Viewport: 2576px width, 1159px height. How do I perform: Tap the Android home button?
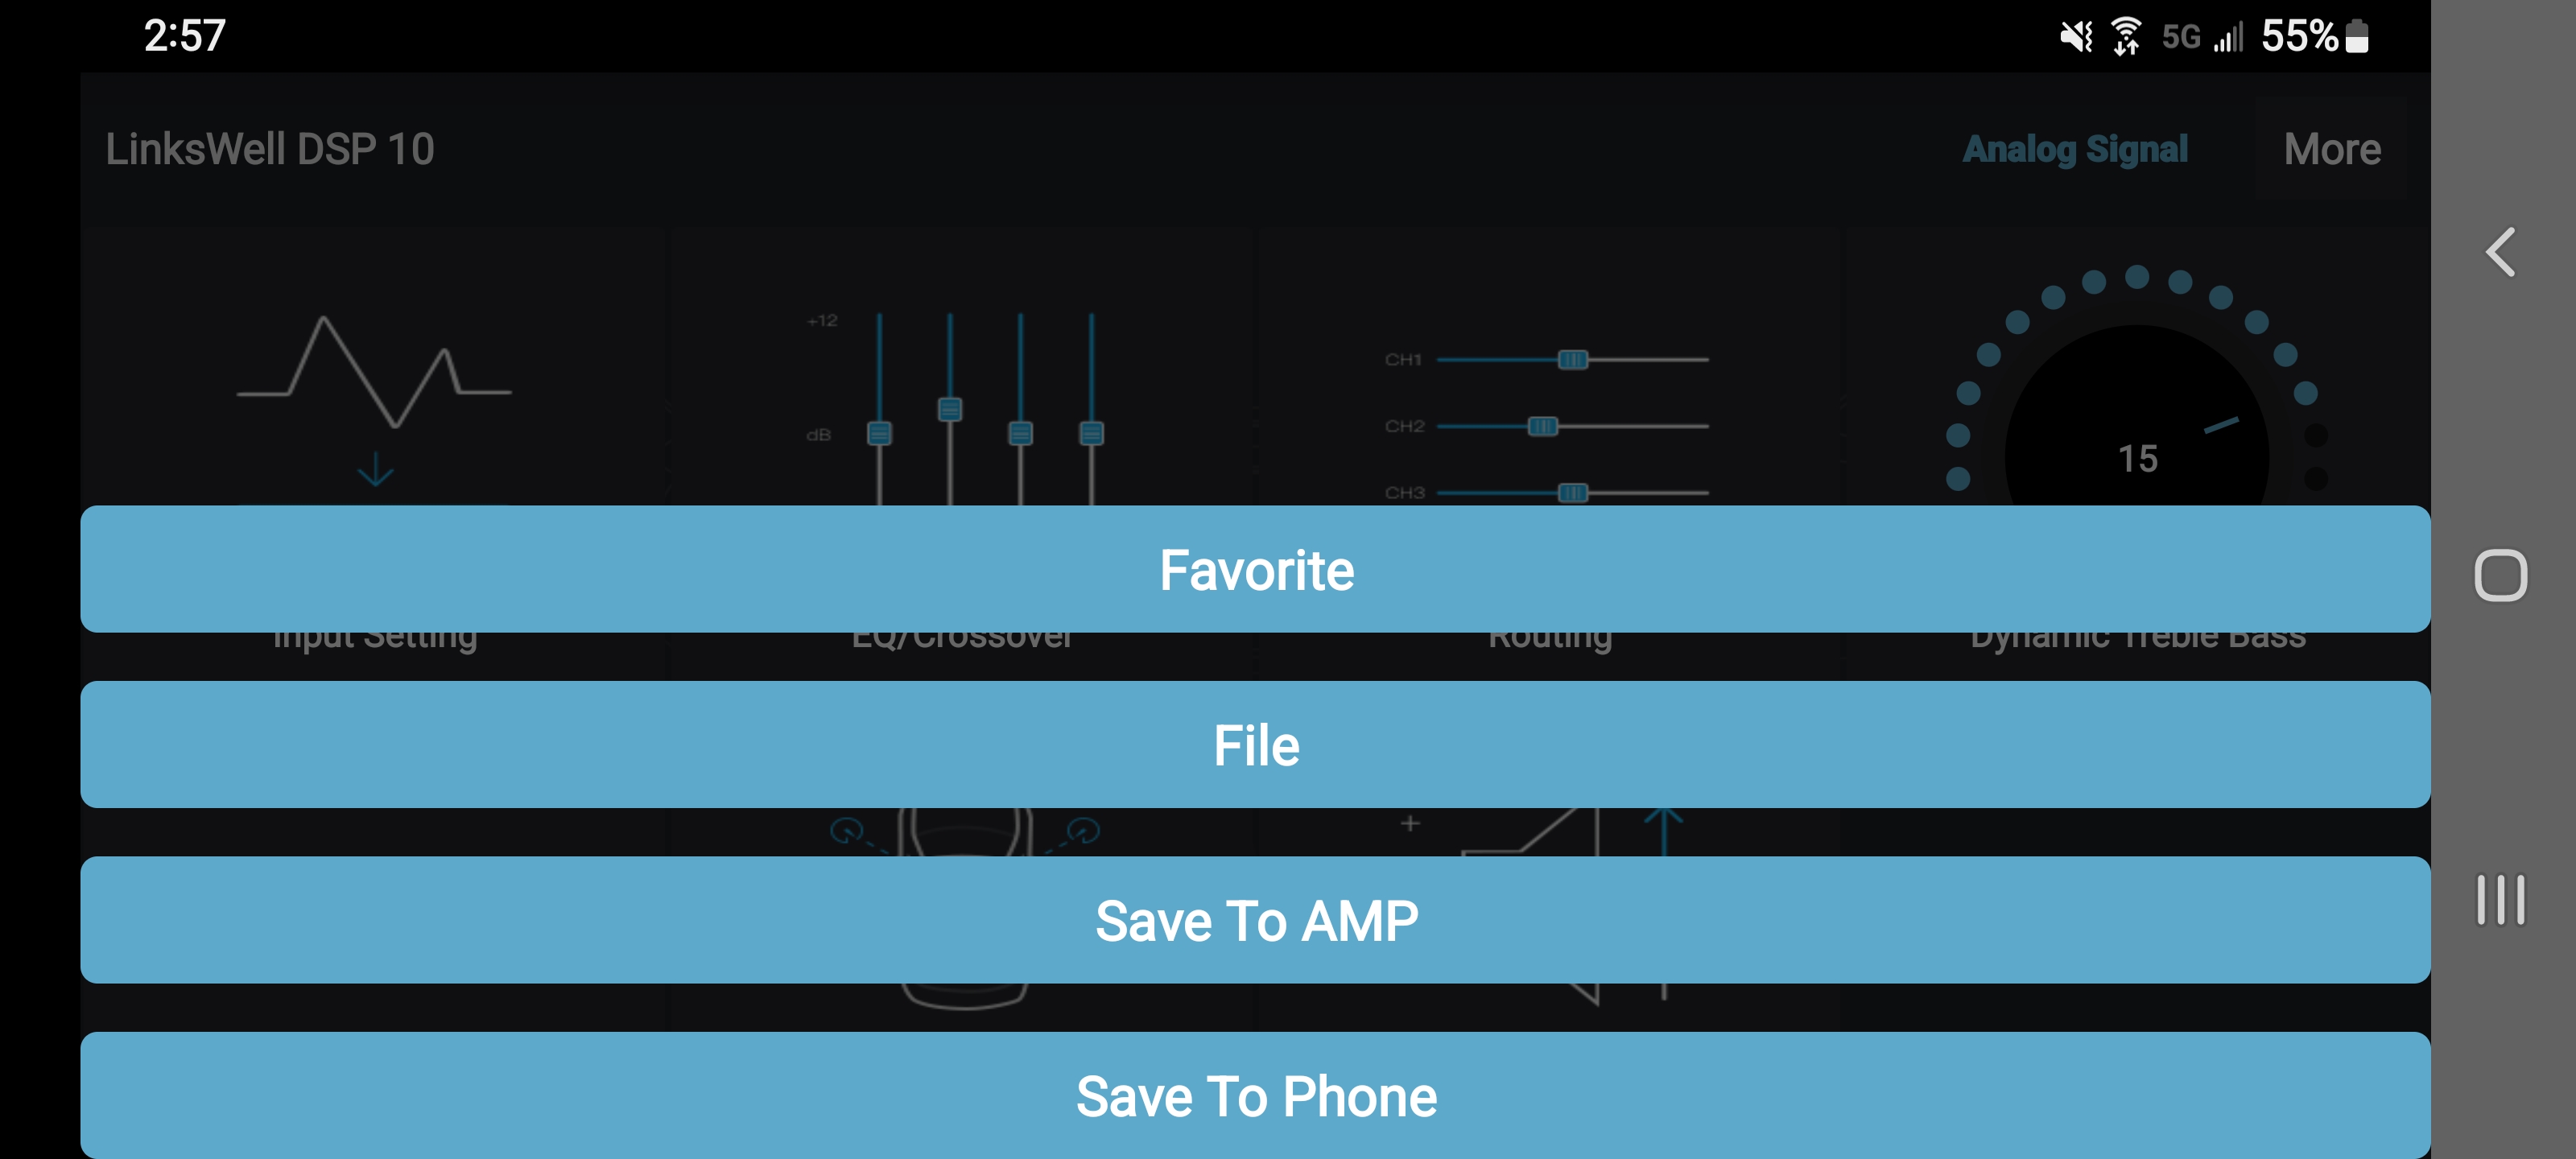pyautogui.click(x=2500, y=576)
